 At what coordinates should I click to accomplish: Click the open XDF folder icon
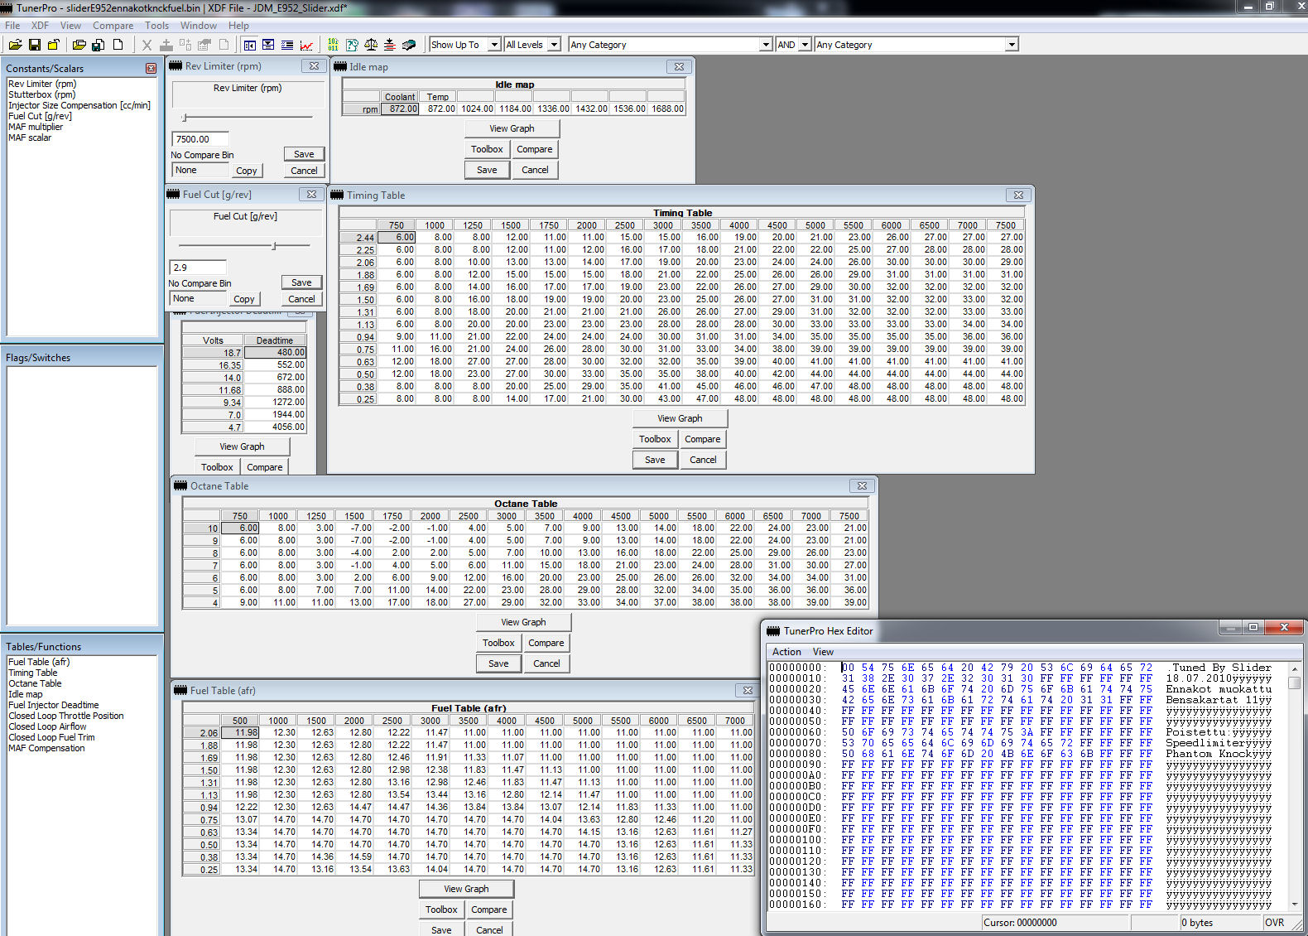click(79, 45)
